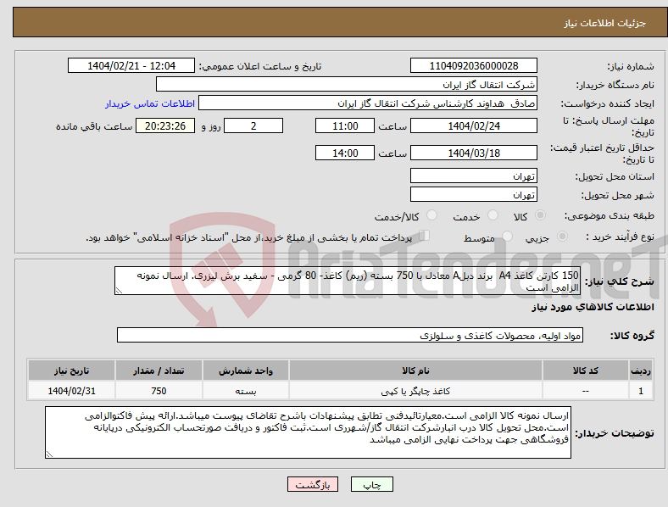Click the need date cell 1404/02/31

[x=71, y=391]
